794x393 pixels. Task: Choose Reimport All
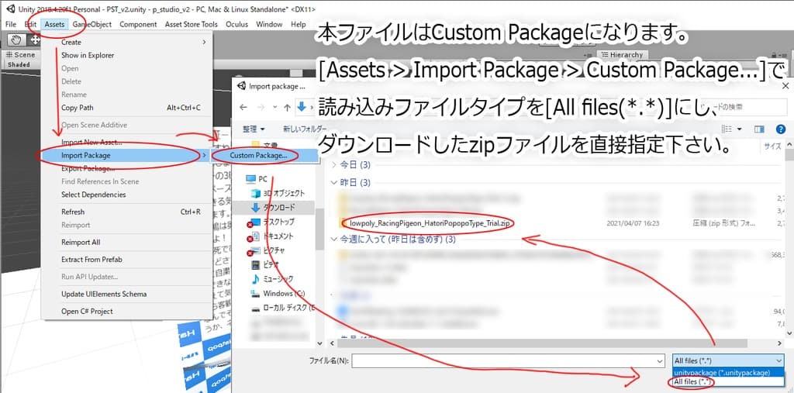tap(126, 242)
